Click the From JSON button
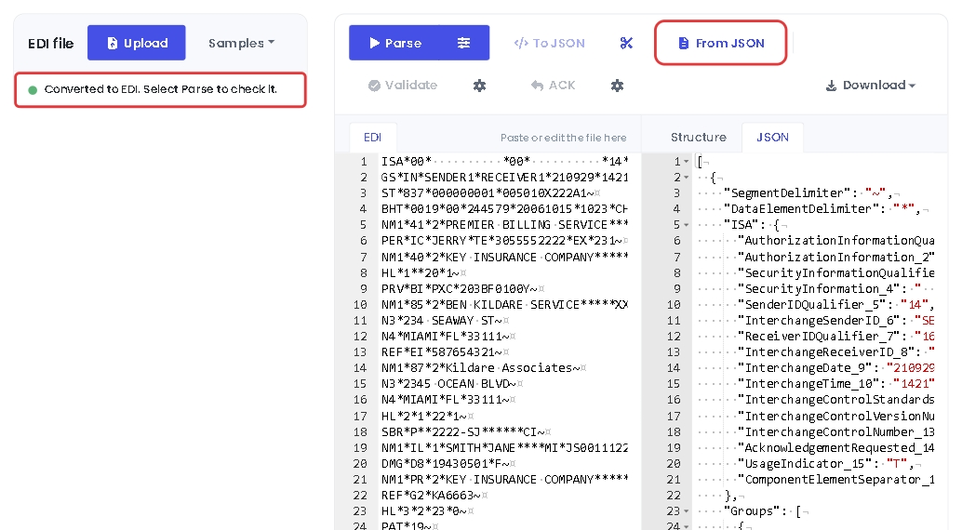 (x=721, y=43)
